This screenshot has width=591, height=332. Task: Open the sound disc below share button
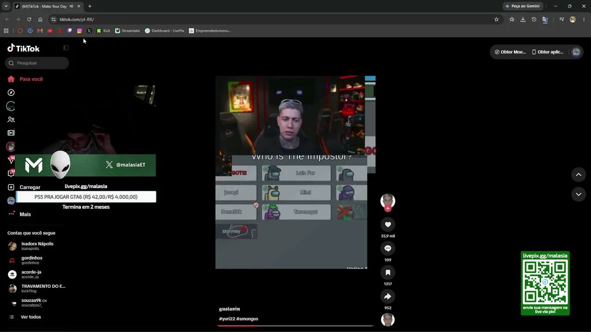pos(388,320)
